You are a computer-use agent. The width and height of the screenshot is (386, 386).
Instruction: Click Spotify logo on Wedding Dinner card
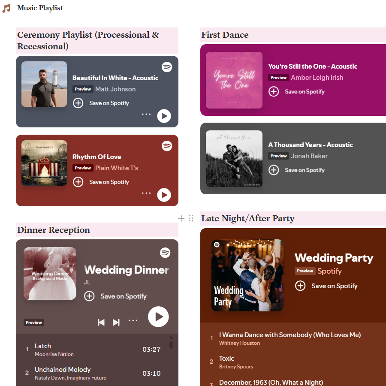[165, 253]
